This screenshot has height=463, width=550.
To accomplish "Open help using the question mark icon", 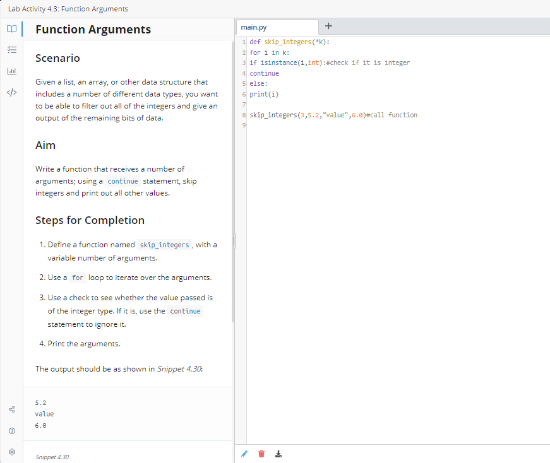I will point(11,430).
